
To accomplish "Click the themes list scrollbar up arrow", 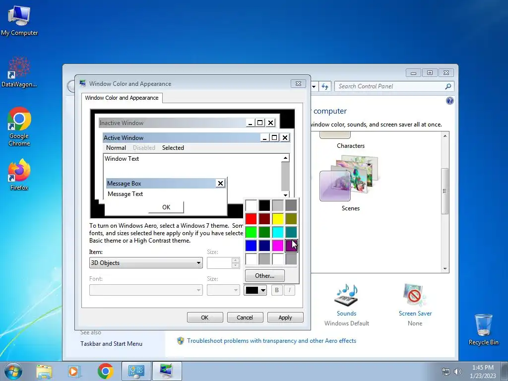I will pyautogui.click(x=445, y=136).
